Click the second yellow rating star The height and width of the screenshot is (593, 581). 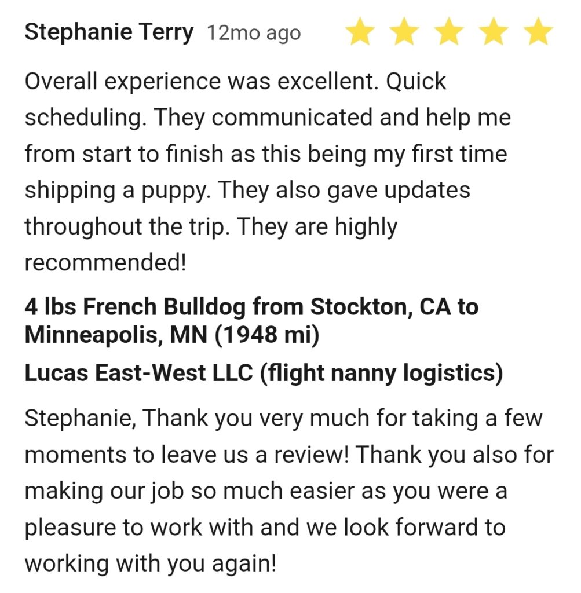pyautogui.click(x=405, y=32)
